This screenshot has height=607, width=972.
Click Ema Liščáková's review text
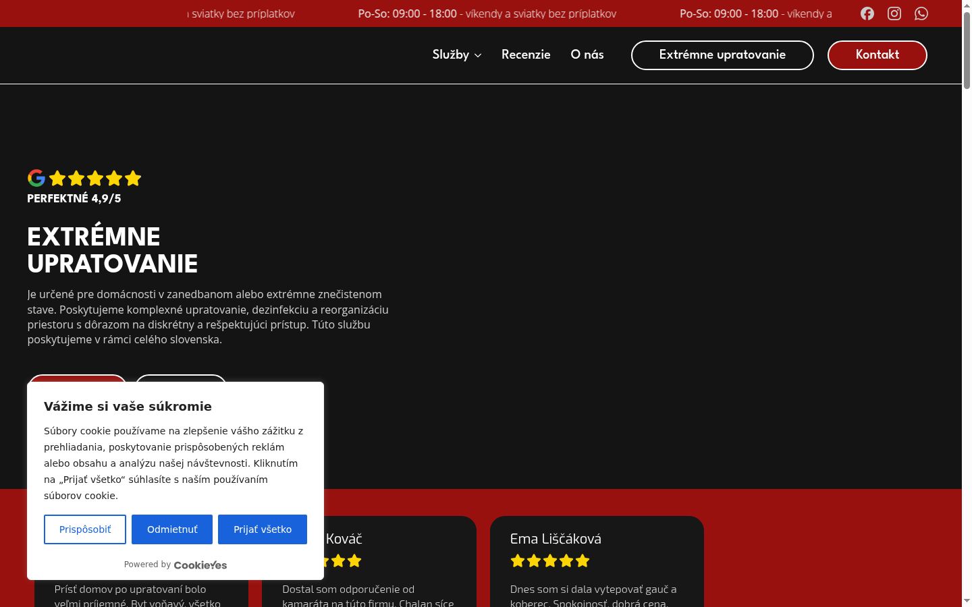pyautogui.click(x=593, y=596)
